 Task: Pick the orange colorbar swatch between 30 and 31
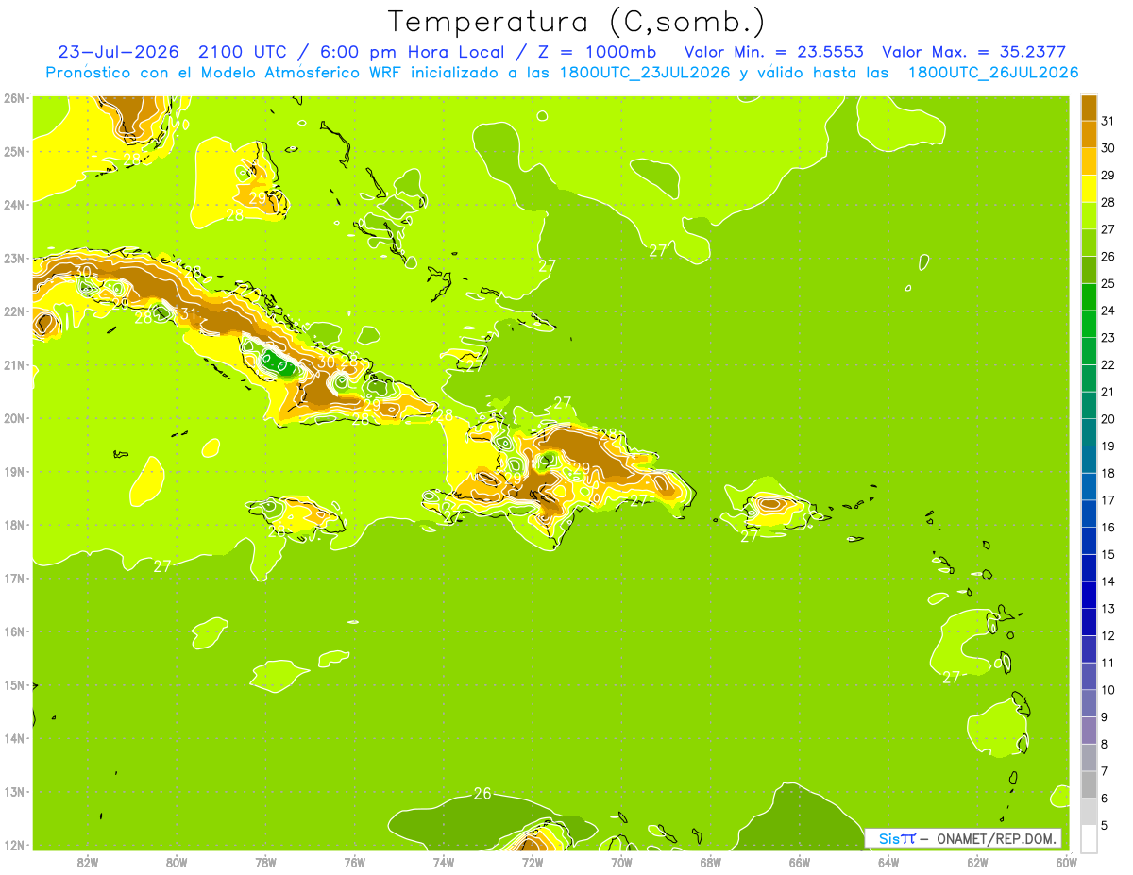coord(1089,134)
